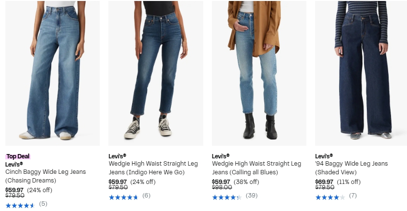The height and width of the screenshot is (211, 407).
Task: Open the Indigo Here We Go jeans photo
Action: point(156,73)
